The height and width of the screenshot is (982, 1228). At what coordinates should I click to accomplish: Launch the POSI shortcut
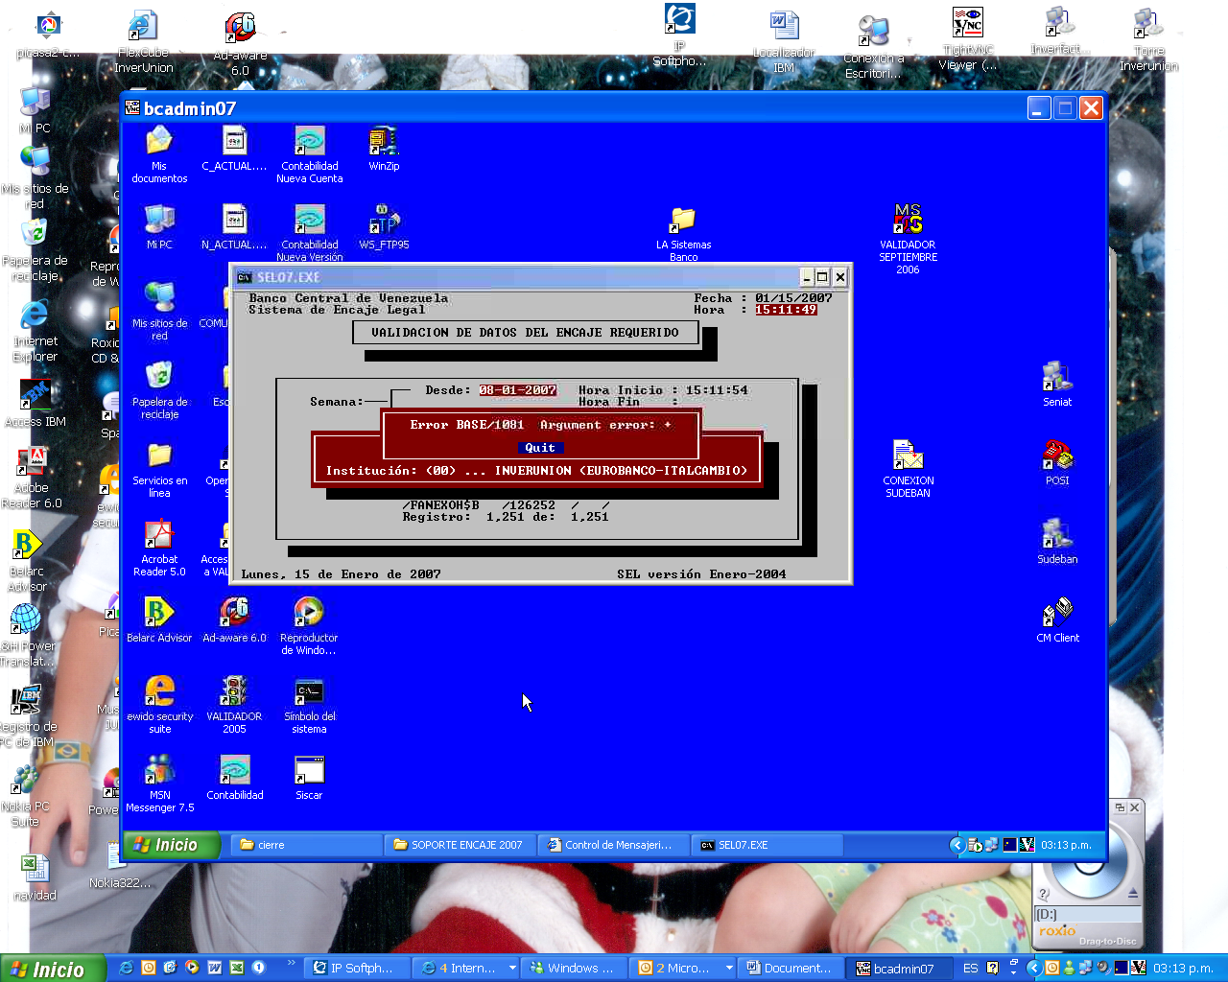click(x=1057, y=463)
